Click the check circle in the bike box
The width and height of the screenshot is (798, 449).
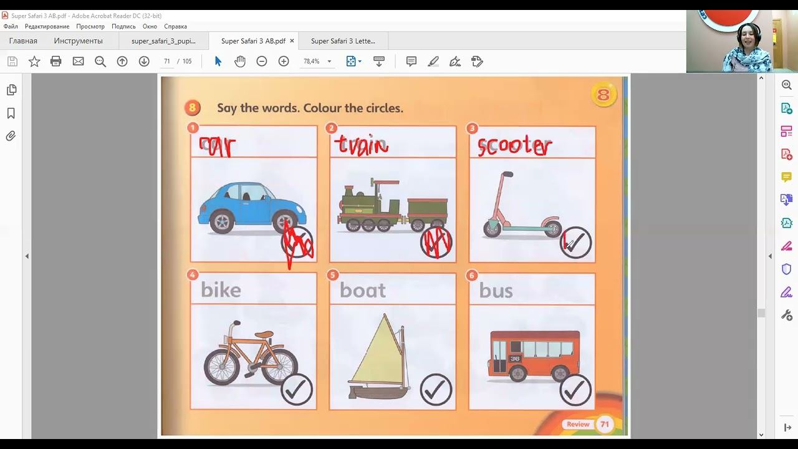(297, 390)
